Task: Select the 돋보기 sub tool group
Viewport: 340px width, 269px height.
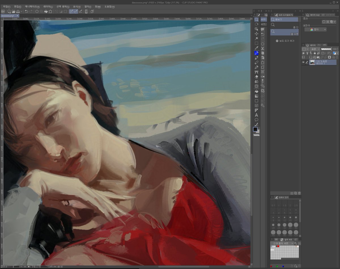Action: [284, 19]
